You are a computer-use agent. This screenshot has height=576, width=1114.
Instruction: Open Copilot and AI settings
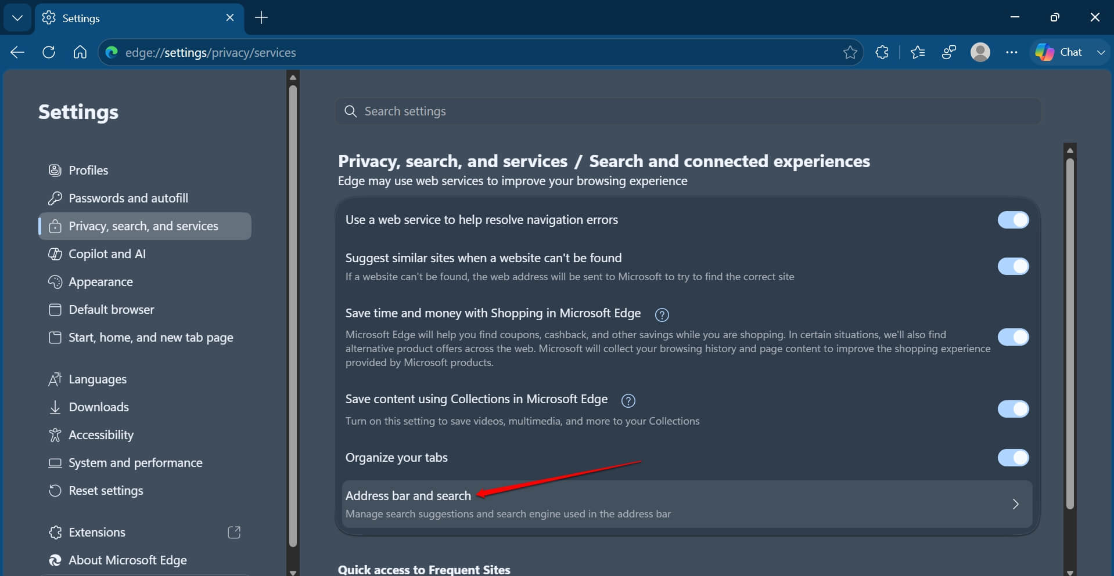point(145,253)
